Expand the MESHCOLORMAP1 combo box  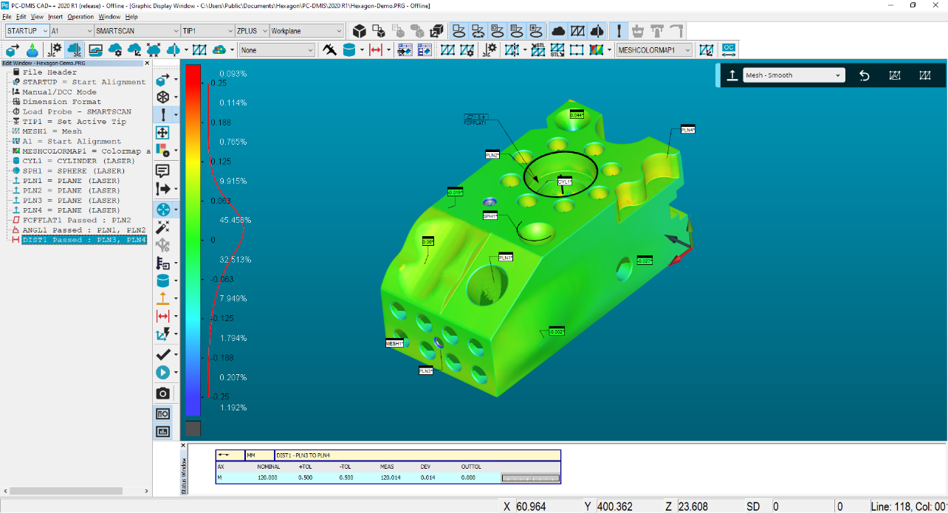coord(655,50)
